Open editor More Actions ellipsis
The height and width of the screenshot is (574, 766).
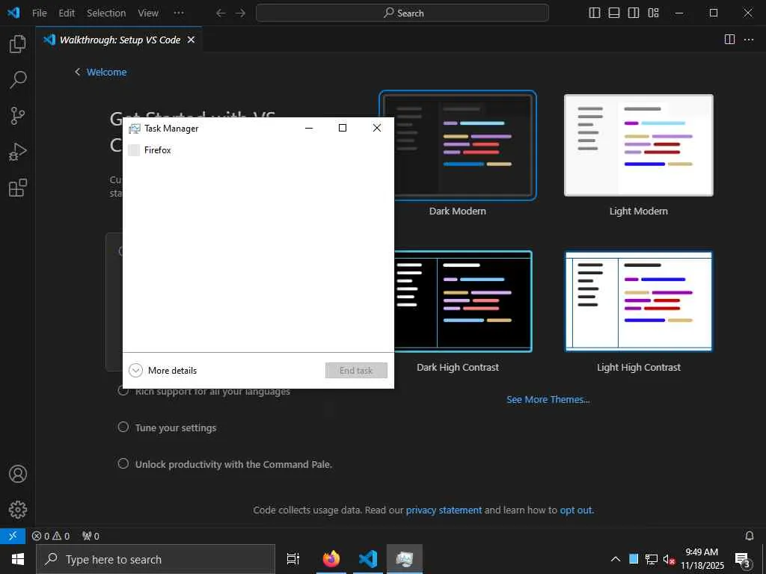pos(749,40)
